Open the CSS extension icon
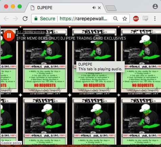This screenshot has width=161, height=147. [145, 19]
